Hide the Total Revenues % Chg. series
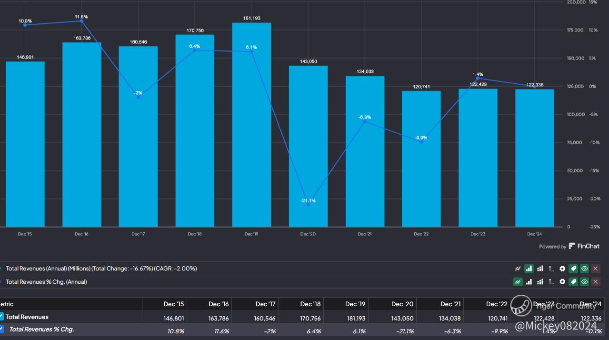This screenshot has height=340, width=609. point(584,282)
